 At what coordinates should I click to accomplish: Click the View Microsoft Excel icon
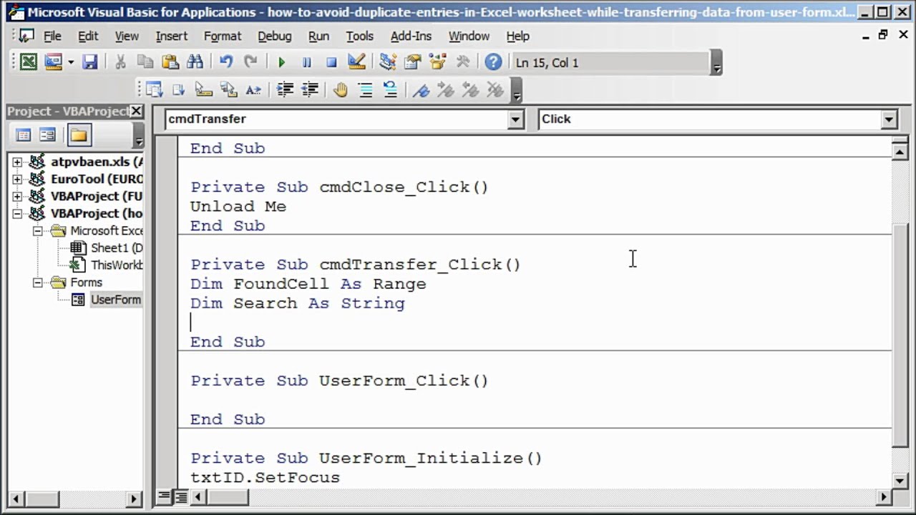(x=28, y=62)
